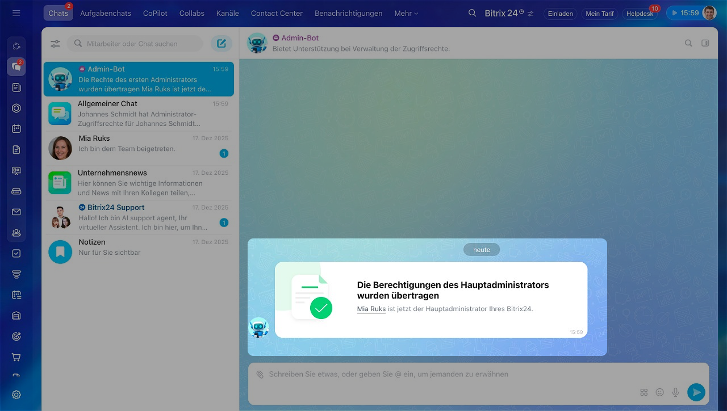Click the global search magnifier icon
Screen dimensions: 727x411
tap(473, 13)
